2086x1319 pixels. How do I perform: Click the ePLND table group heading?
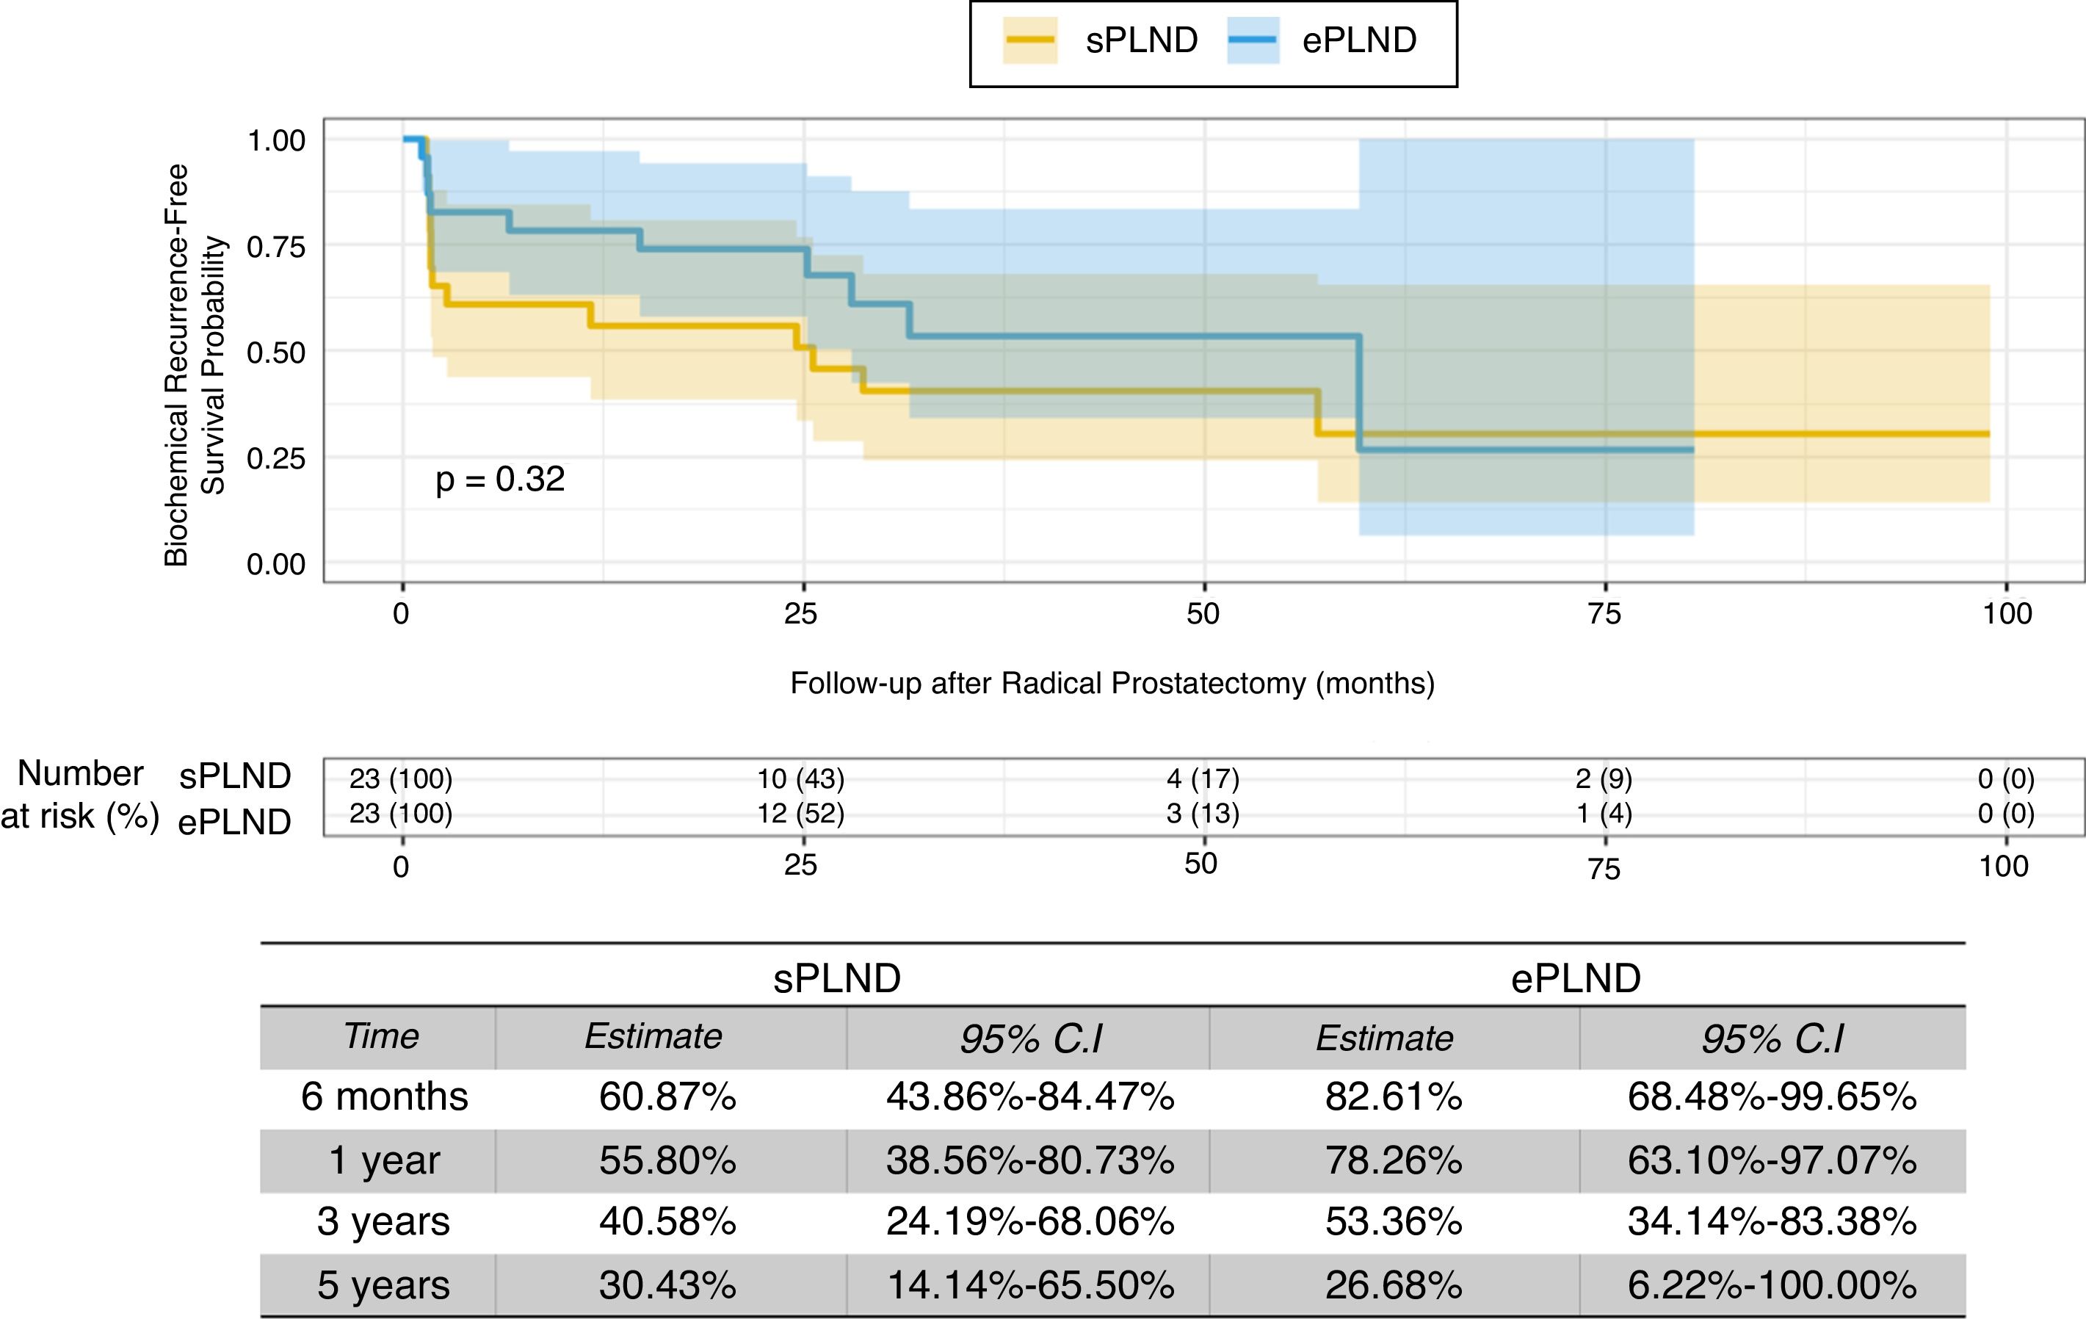(1576, 978)
